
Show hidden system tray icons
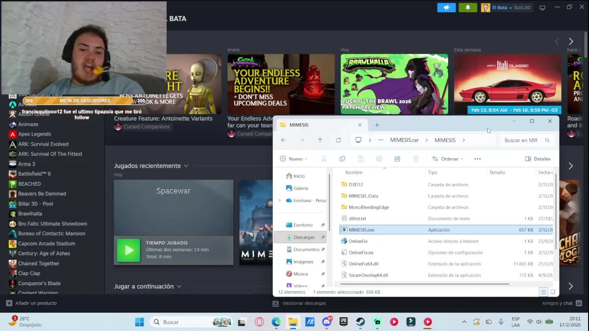[x=464, y=322]
